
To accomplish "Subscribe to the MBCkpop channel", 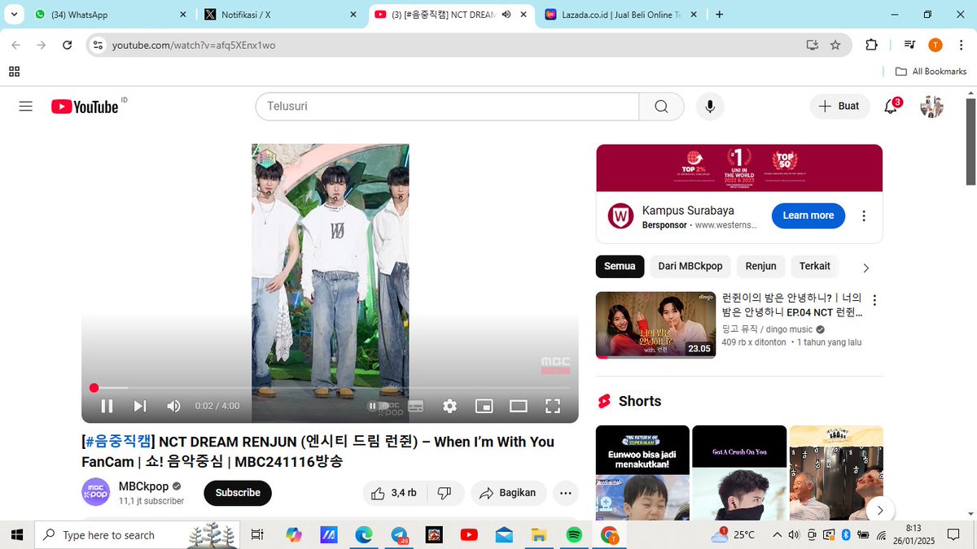I will pos(238,493).
